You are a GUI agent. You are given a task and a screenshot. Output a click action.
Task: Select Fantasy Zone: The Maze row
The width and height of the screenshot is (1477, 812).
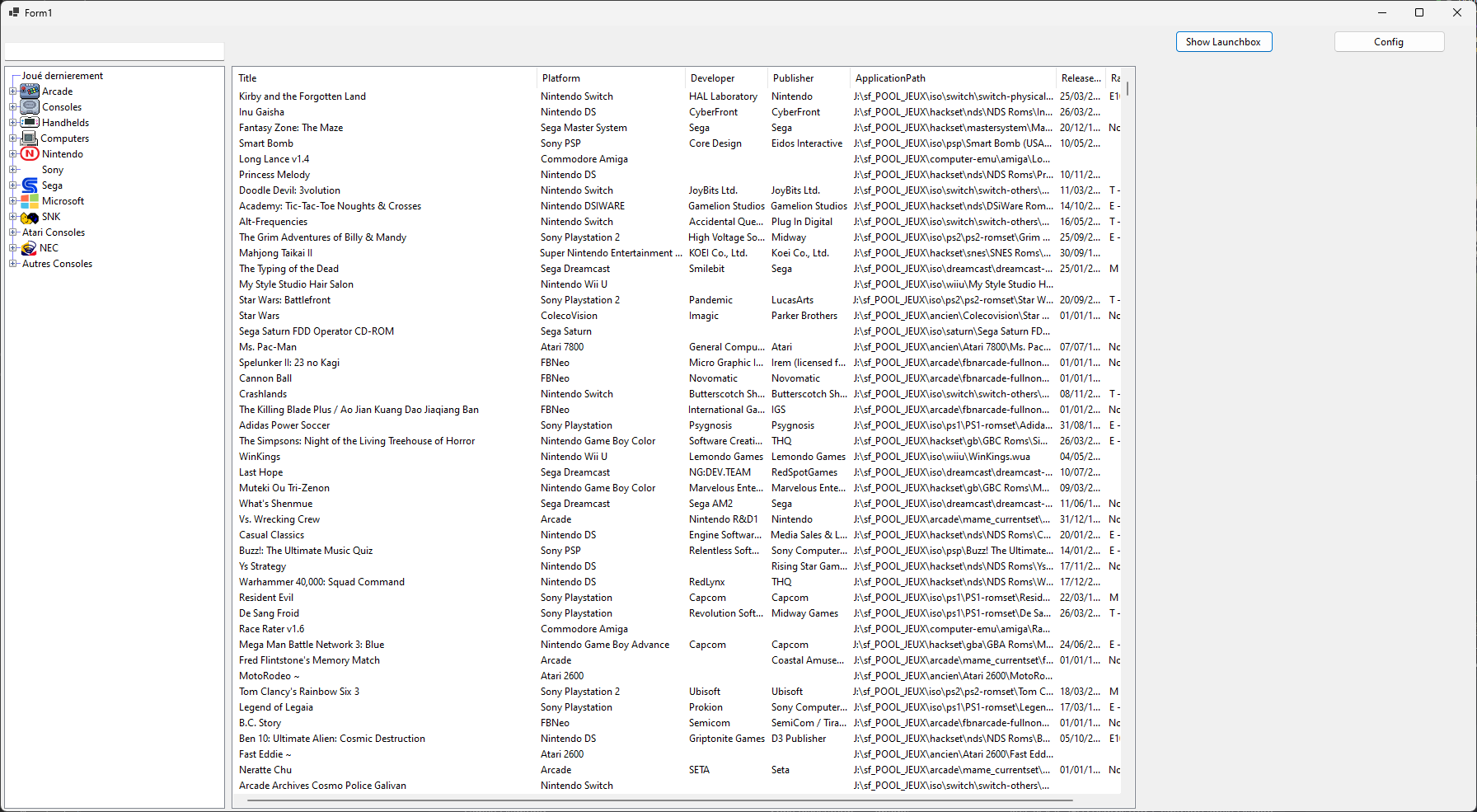click(x=678, y=128)
